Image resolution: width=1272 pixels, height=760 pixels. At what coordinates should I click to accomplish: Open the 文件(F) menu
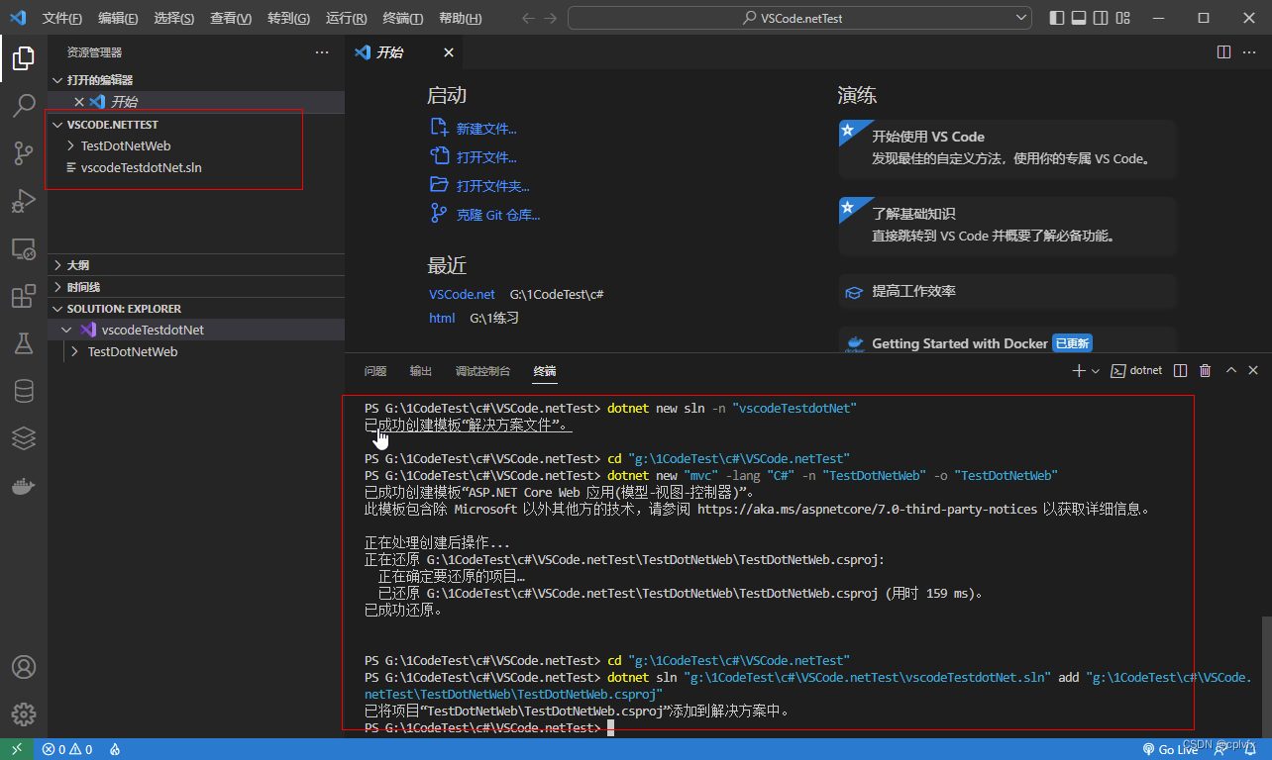(62, 18)
